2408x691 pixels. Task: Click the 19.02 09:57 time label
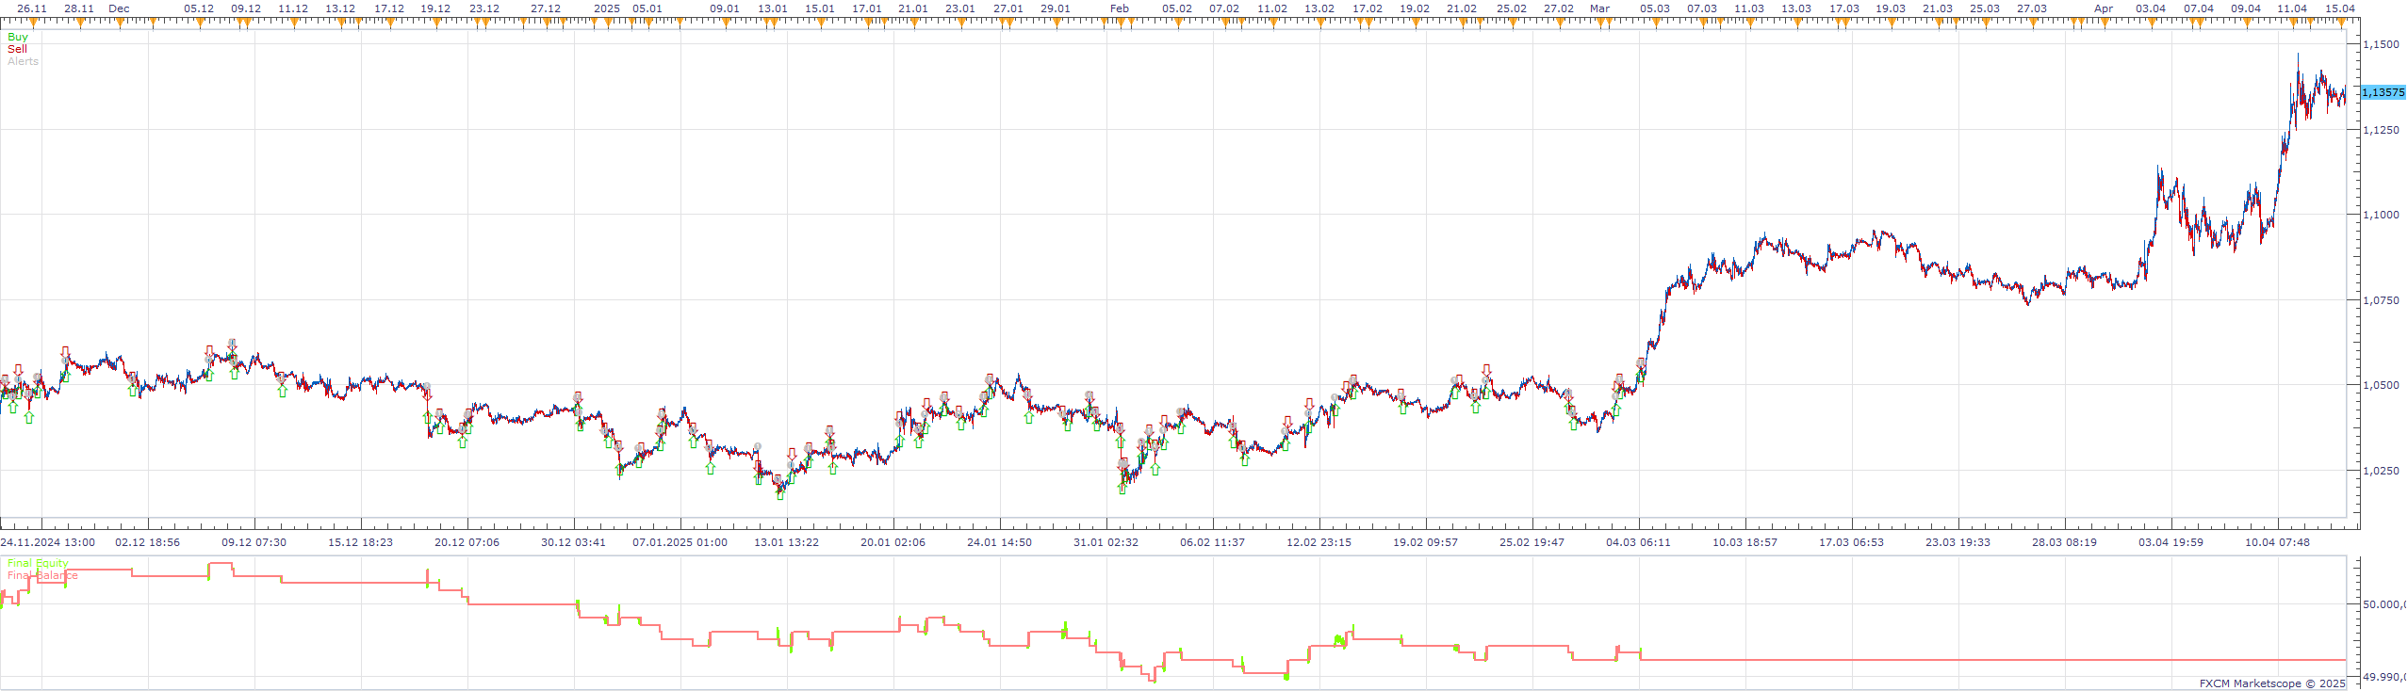[x=1425, y=542]
